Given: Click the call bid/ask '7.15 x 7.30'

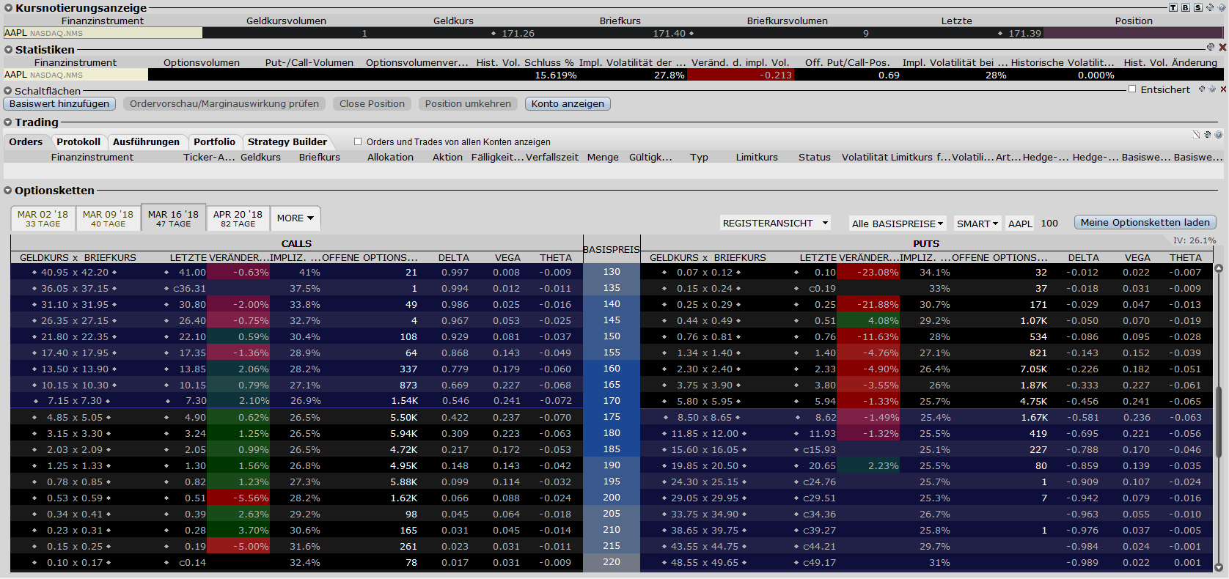Looking at the screenshot, I should click(75, 401).
